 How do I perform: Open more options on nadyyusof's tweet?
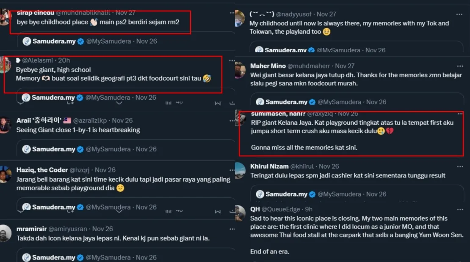pos(459,14)
